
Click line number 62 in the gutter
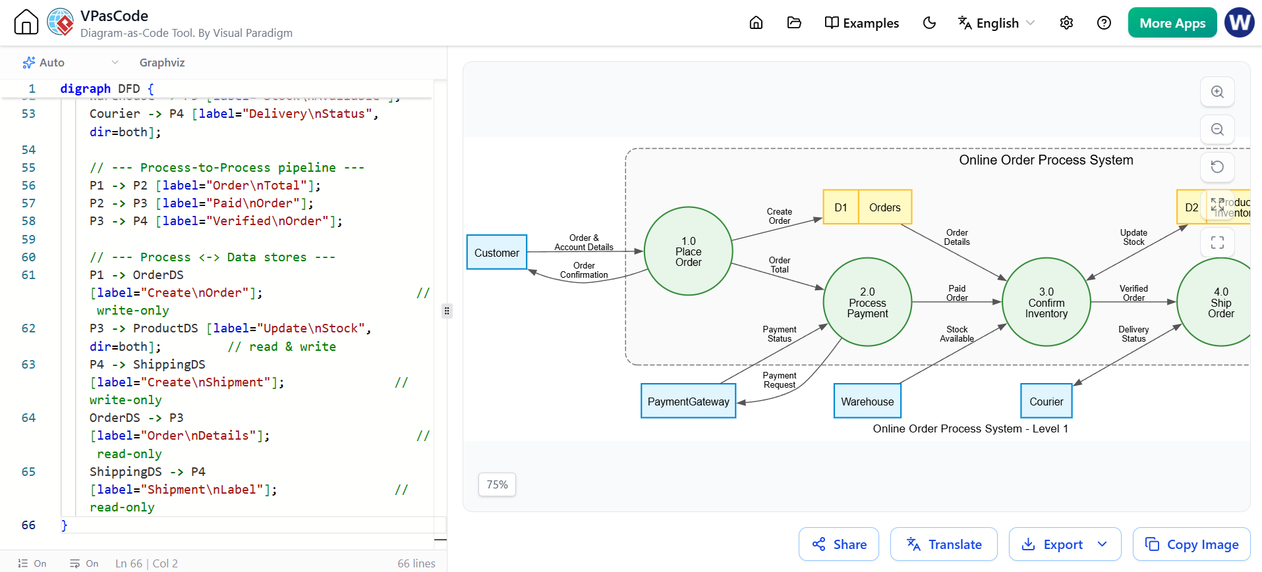(28, 328)
